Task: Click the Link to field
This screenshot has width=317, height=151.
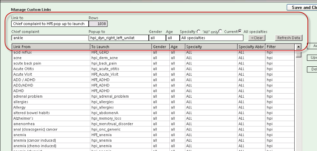Action: pos(50,23)
